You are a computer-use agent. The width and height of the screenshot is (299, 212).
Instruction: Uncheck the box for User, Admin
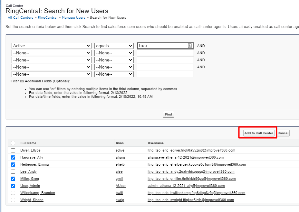click(13, 186)
